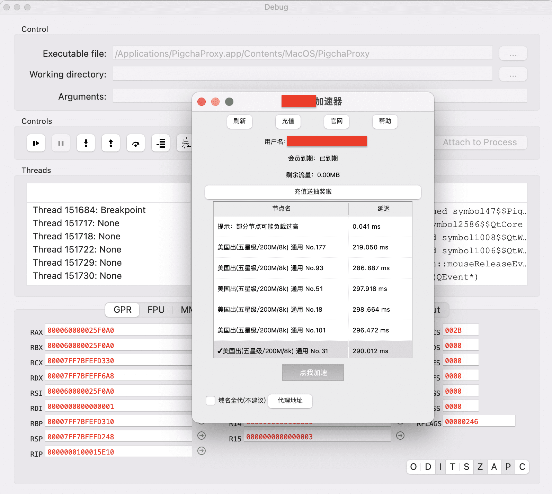Browse for executable file with the ... button
Image resolution: width=552 pixels, height=494 pixels.
pyautogui.click(x=513, y=54)
